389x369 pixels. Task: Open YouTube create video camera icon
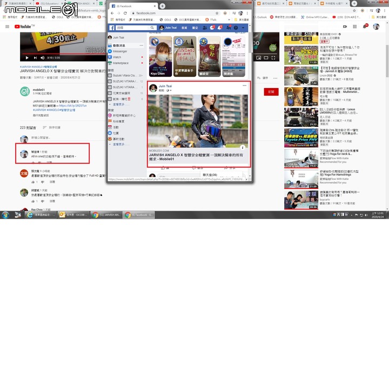coord(345,26)
